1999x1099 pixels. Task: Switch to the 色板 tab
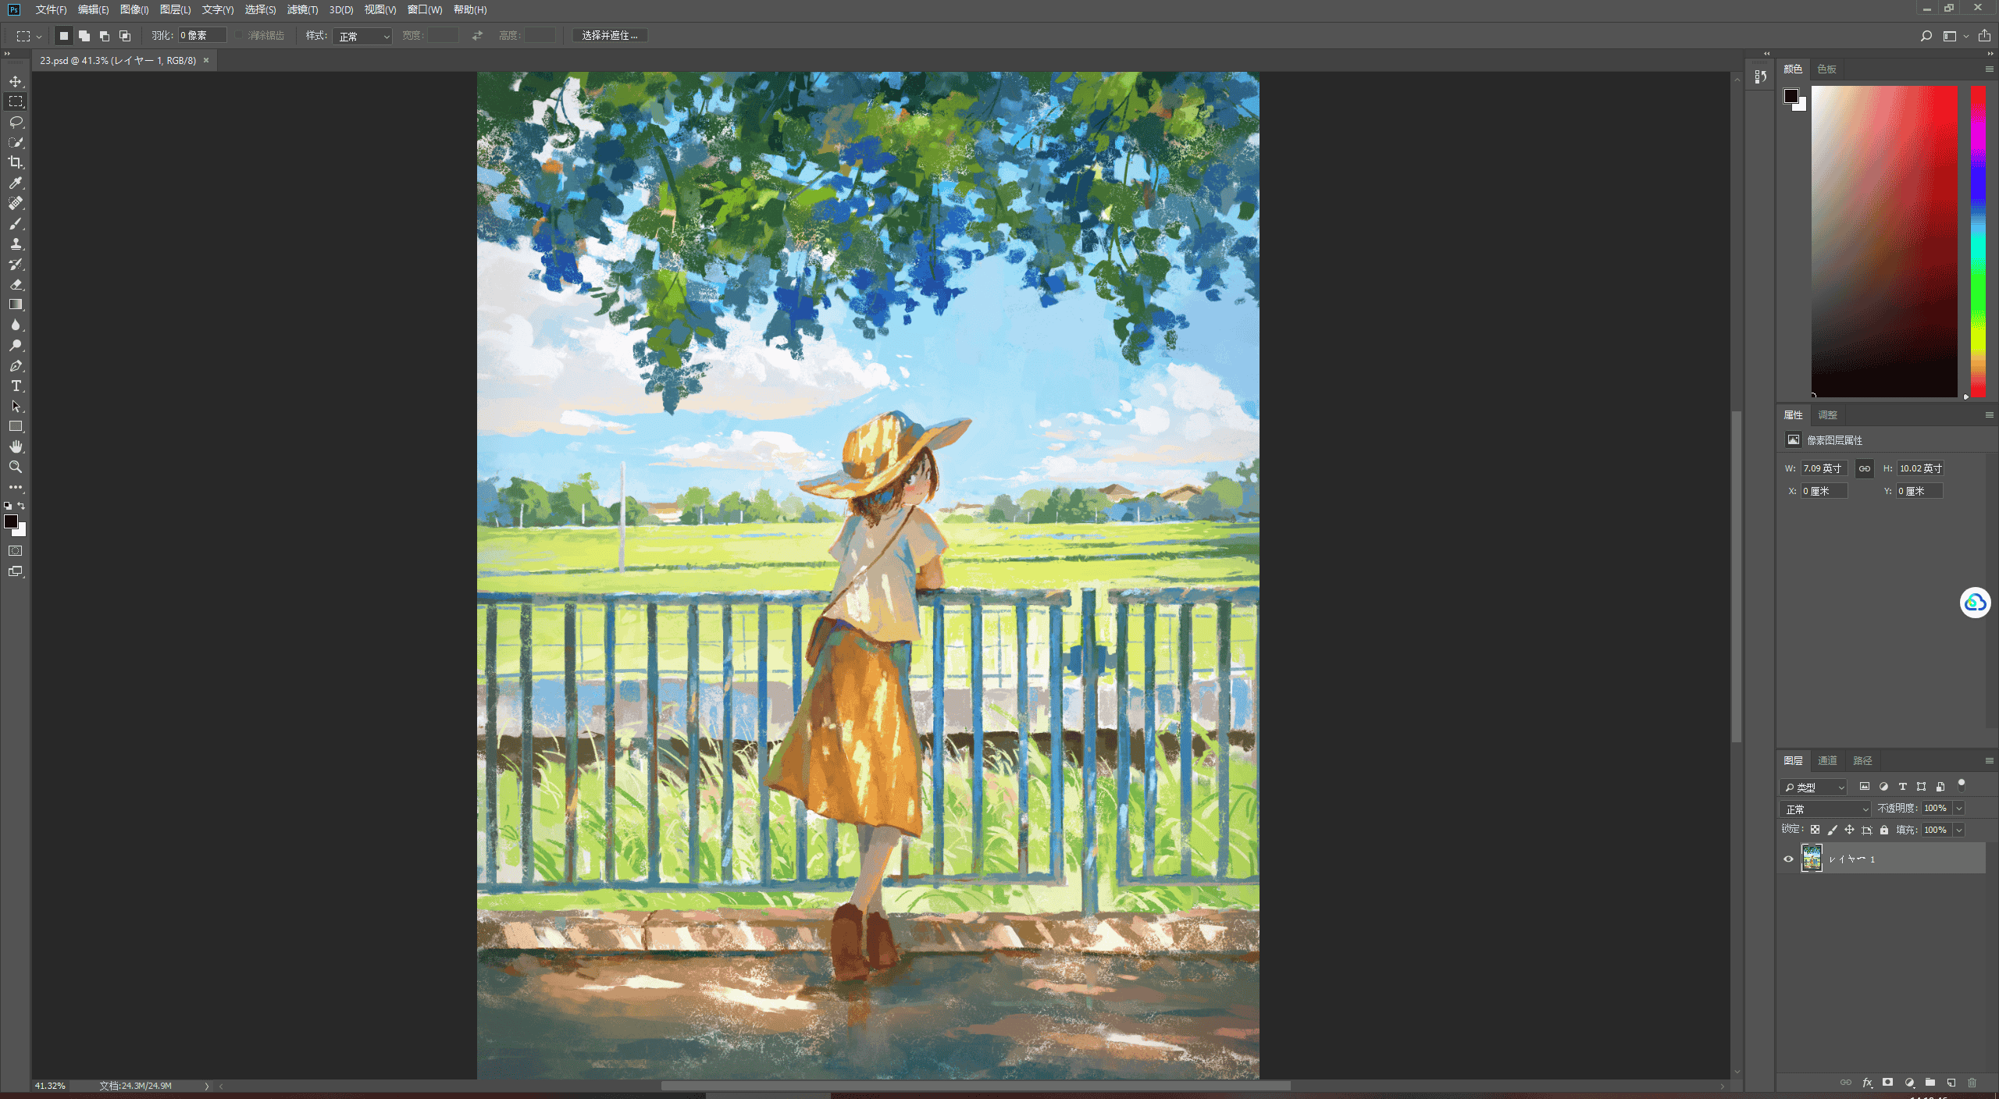(1826, 69)
